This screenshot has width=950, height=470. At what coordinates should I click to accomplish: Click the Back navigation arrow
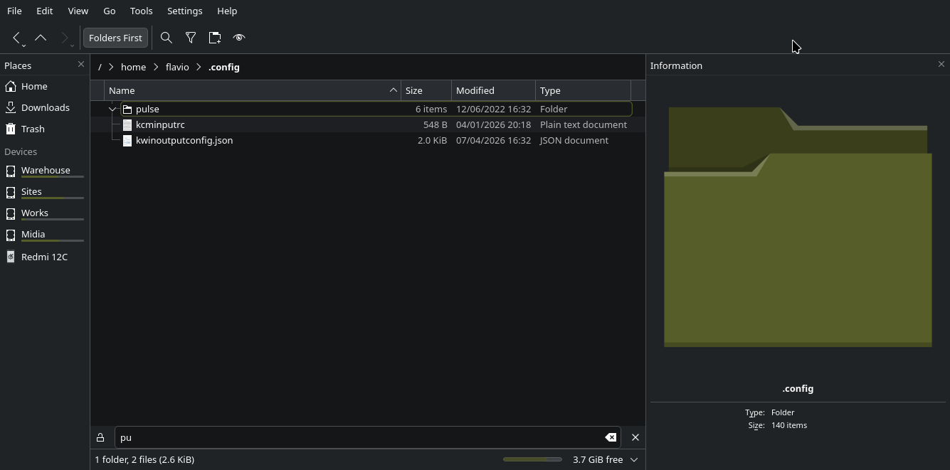16,37
